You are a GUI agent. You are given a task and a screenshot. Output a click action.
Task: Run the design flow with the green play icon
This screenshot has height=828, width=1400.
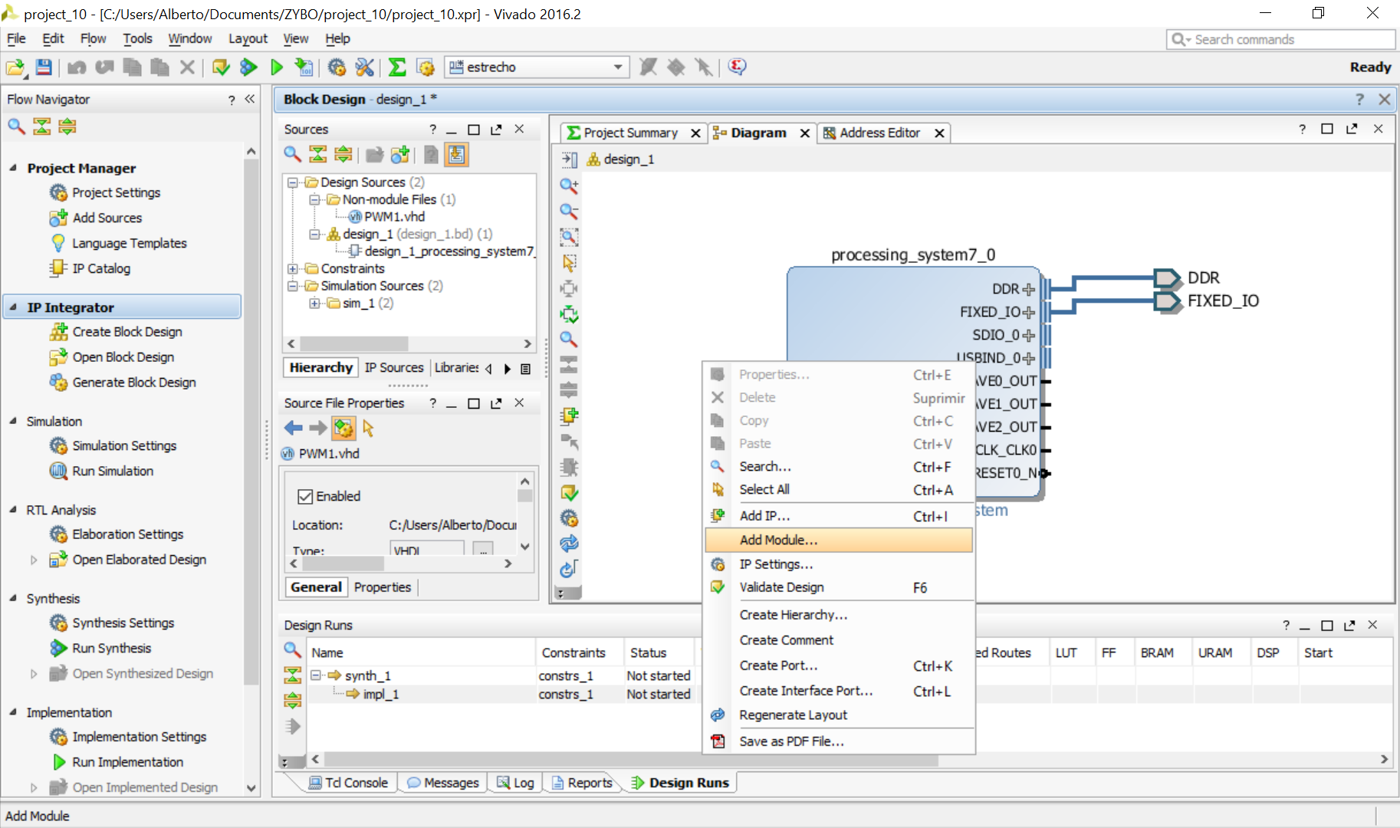coord(276,67)
